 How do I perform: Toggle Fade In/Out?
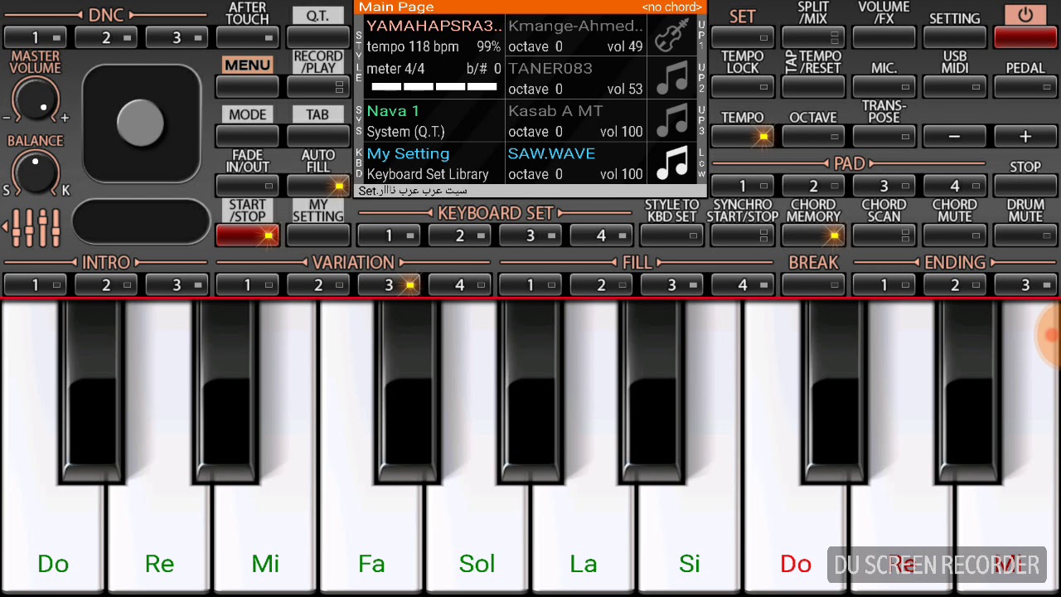tap(247, 186)
